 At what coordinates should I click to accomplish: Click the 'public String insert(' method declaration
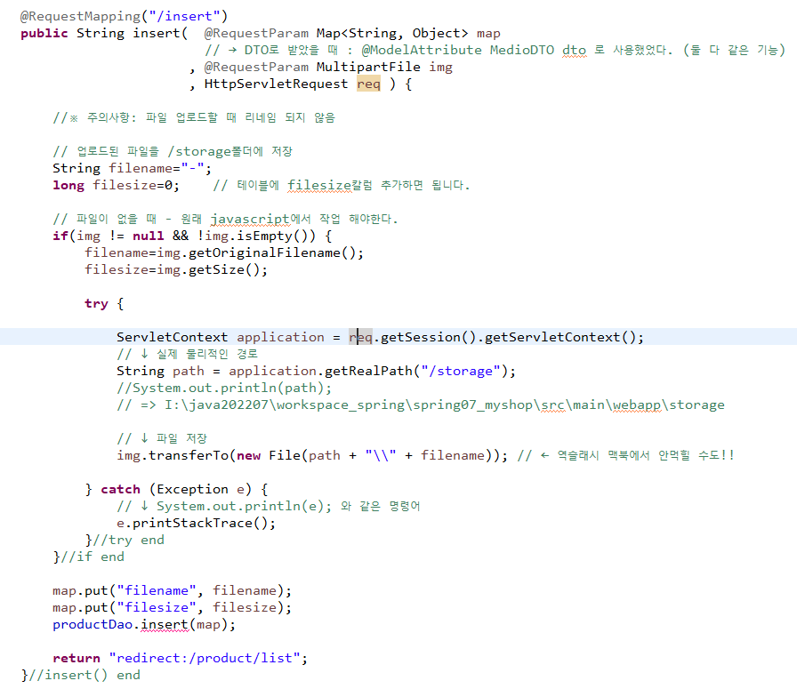click(x=104, y=34)
